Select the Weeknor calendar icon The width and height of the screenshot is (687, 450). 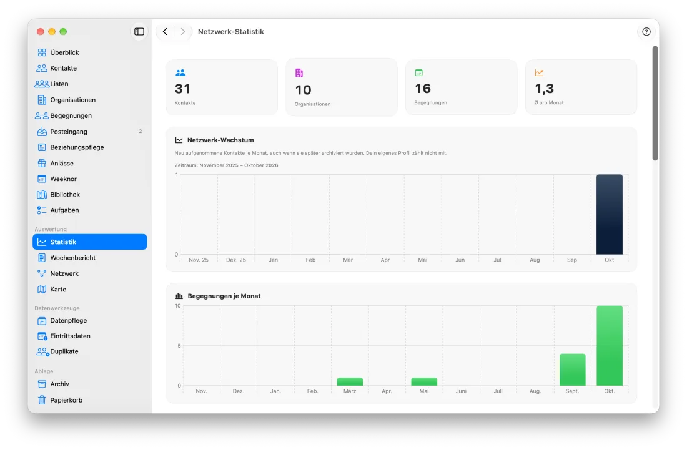[42, 179]
